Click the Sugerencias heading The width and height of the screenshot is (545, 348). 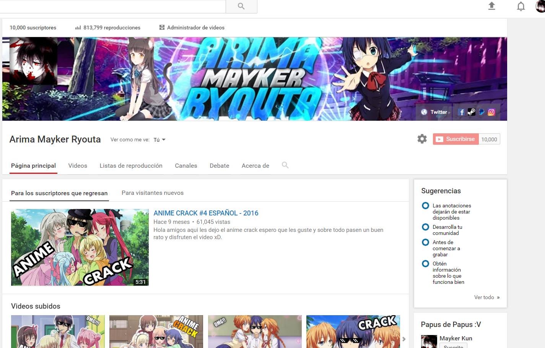click(x=441, y=191)
